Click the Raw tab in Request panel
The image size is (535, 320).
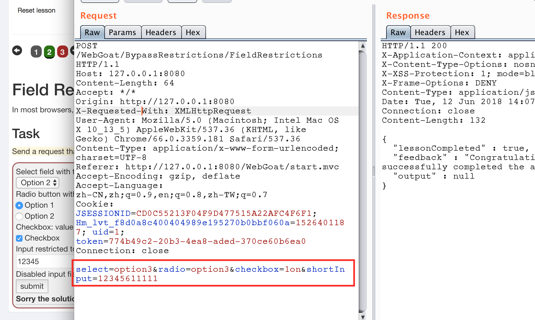tap(91, 32)
